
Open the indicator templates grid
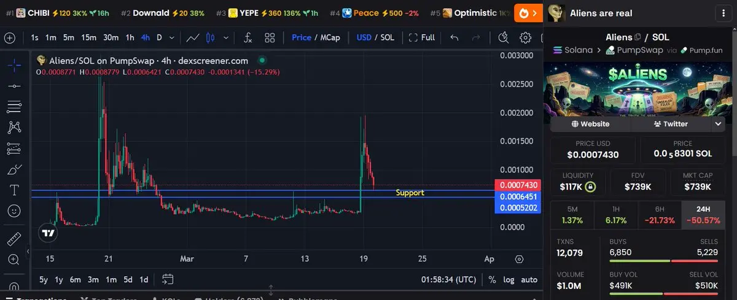pyautogui.click(x=270, y=37)
